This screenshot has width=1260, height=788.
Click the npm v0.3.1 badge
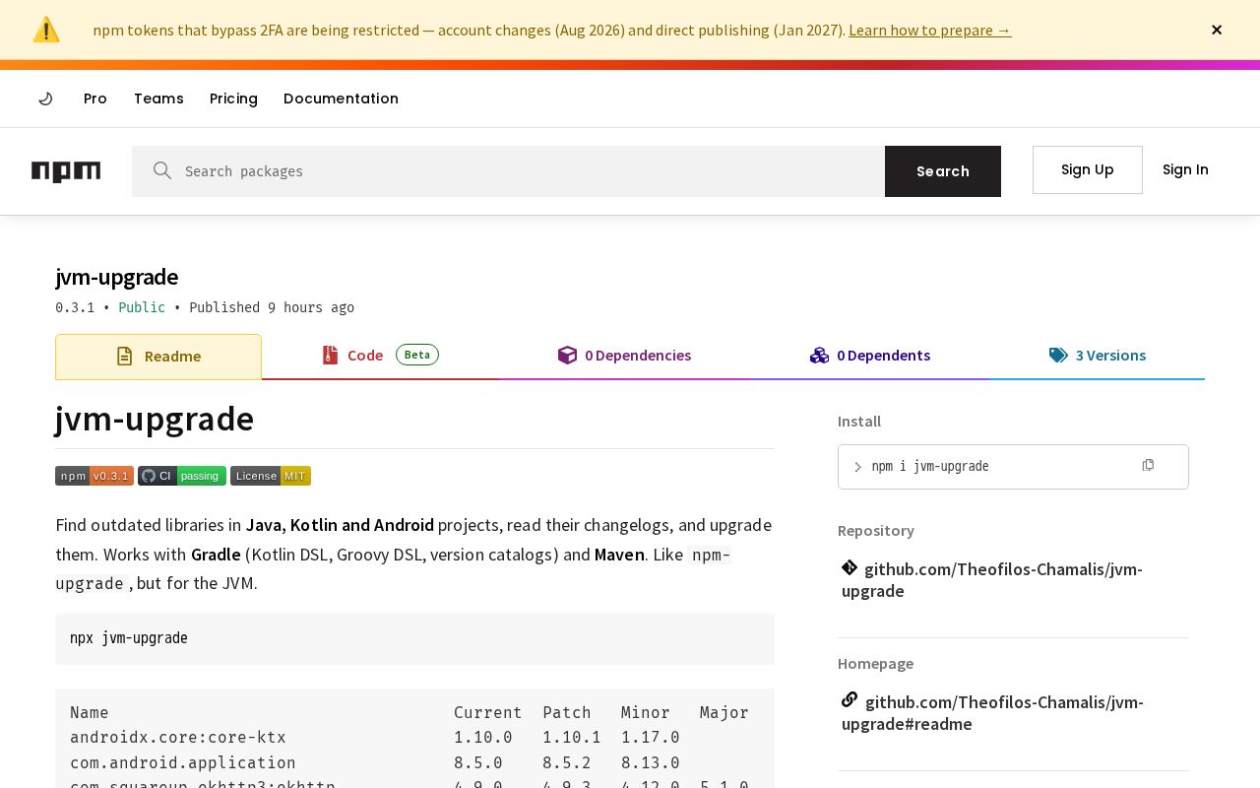pyautogui.click(x=94, y=476)
